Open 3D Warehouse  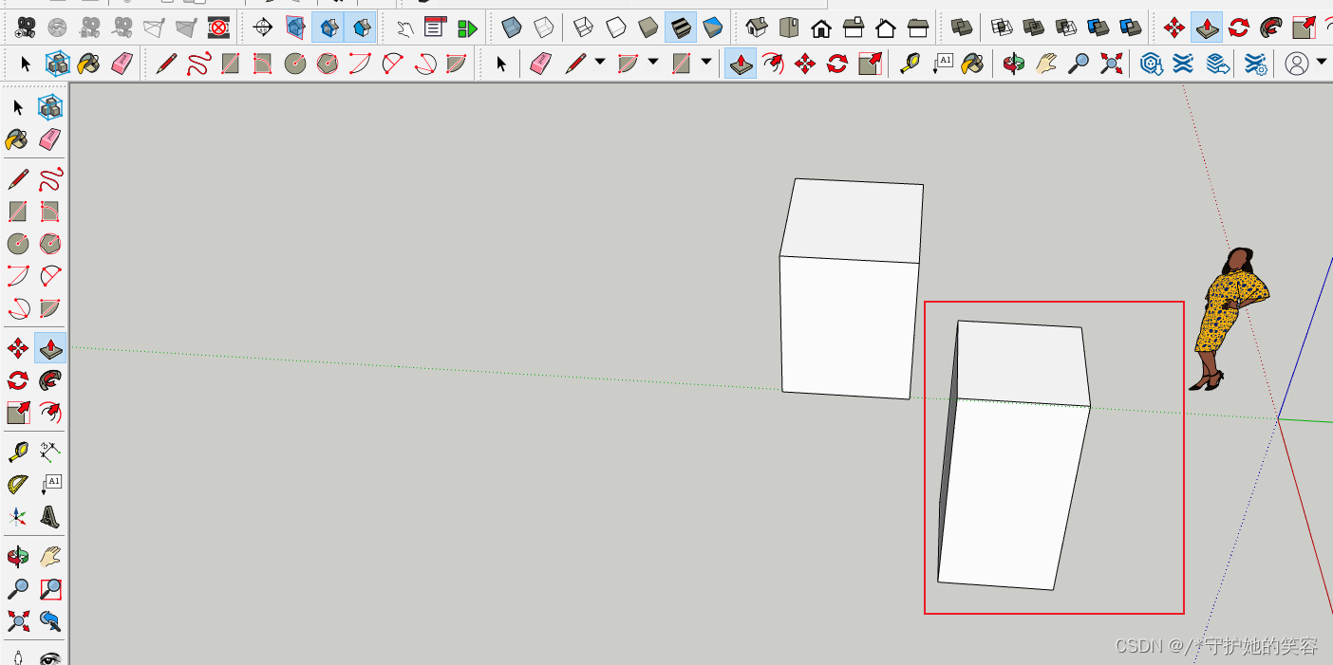pos(1152,64)
